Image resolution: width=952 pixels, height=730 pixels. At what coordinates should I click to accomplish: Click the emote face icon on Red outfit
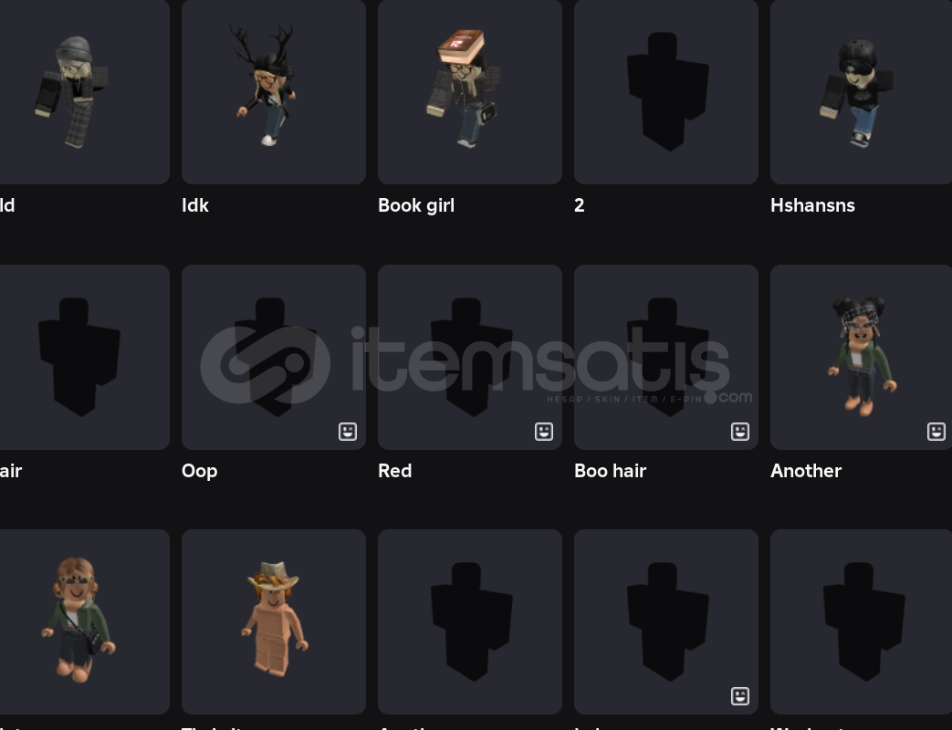point(543,432)
